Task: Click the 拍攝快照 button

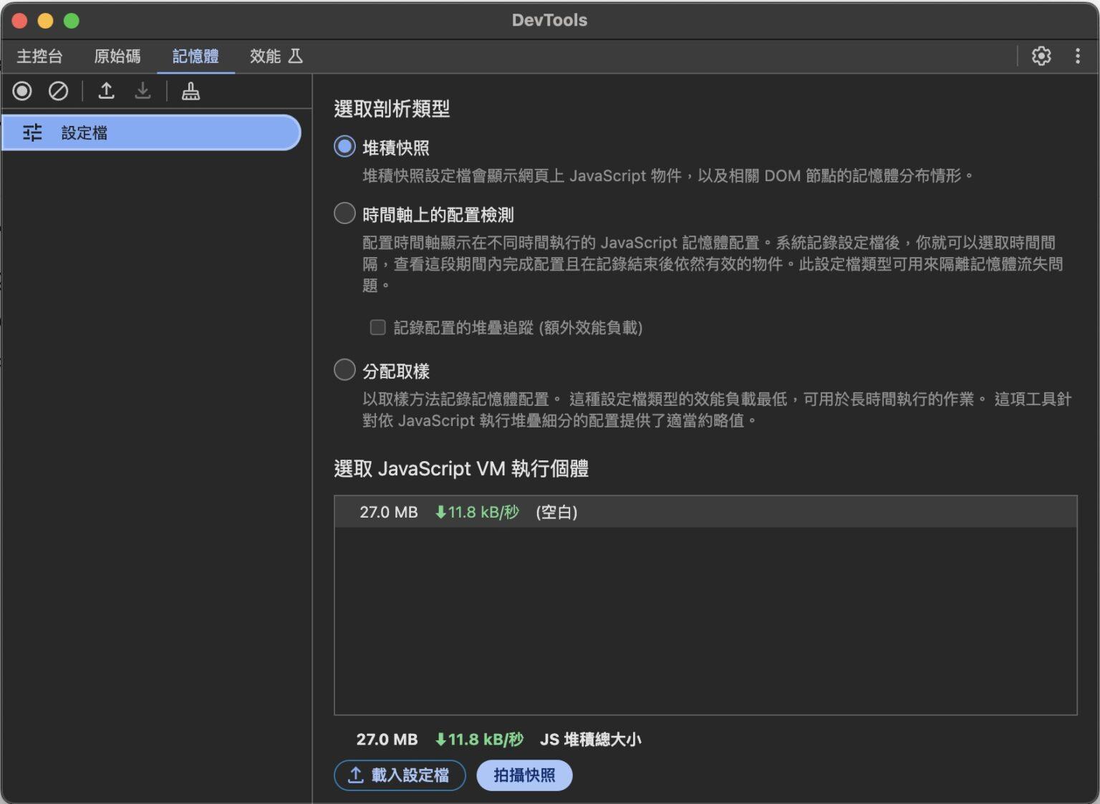Action: (524, 775)
